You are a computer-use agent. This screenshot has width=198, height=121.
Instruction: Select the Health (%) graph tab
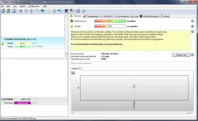coord(76,69)
